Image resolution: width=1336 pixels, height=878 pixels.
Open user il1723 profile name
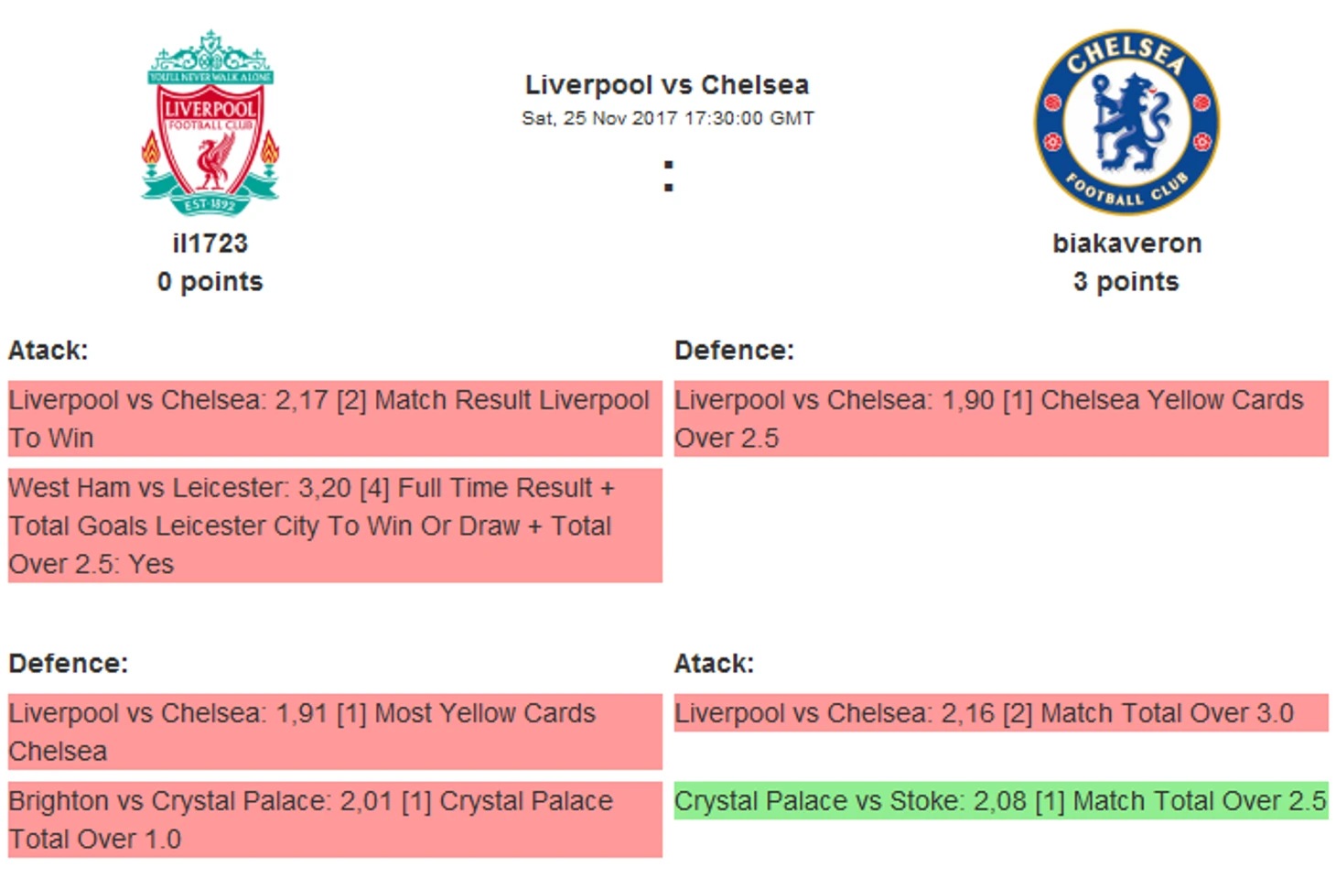tap(210, 244)
